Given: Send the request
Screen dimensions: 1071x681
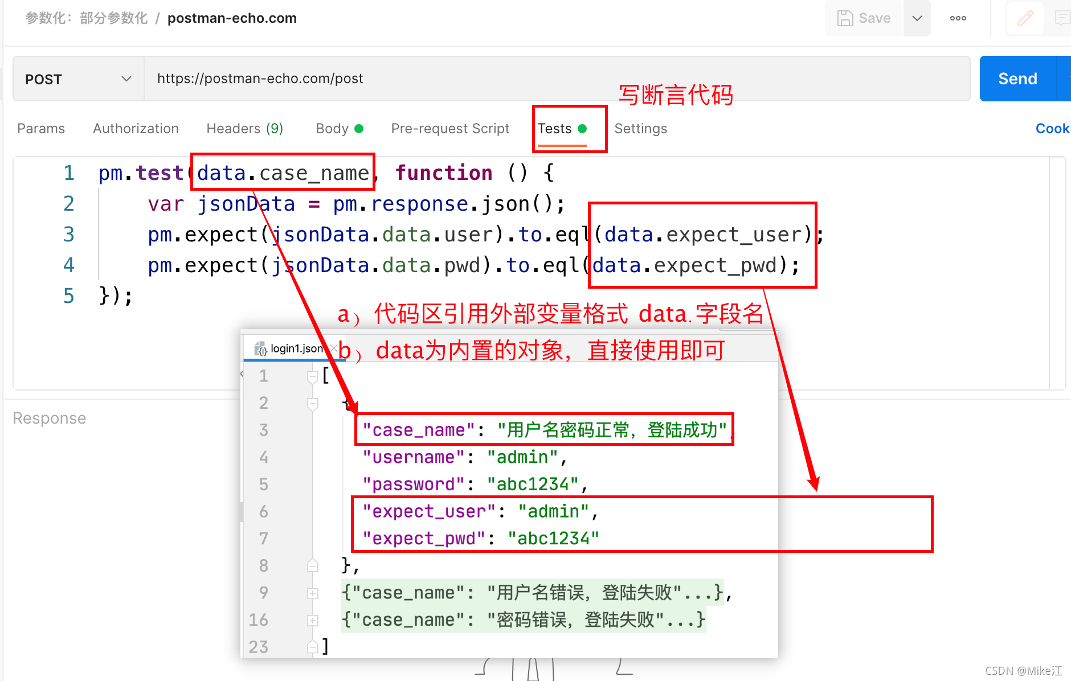Looking at the screenshot, I should [x=1017, y=79].
